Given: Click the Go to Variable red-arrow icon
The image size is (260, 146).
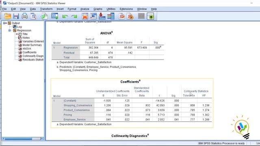Looking at the screenshot, I should (x=102, y=16).
